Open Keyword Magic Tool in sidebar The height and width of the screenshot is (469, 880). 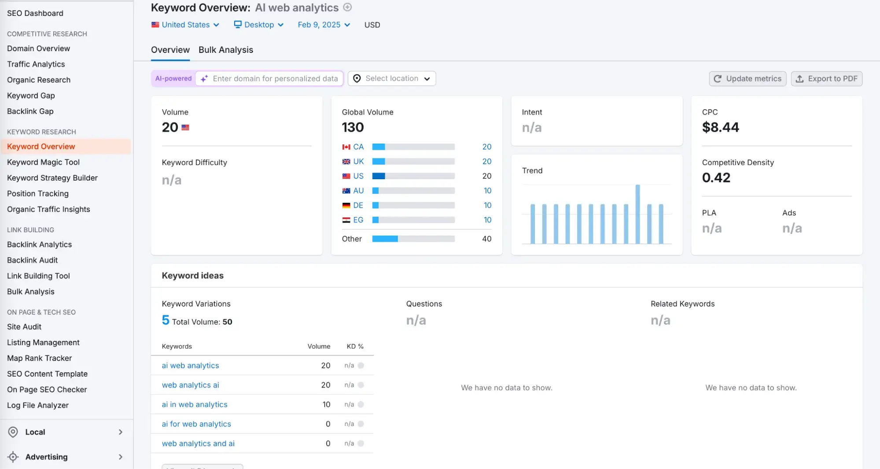(43, 162)
